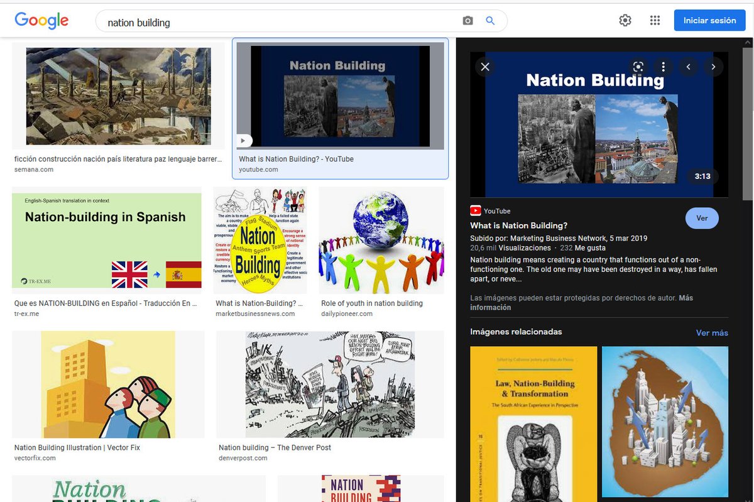Open the Denver Post cartoon thumbnail
754x502 pixels.
click(x=331, y=385)
